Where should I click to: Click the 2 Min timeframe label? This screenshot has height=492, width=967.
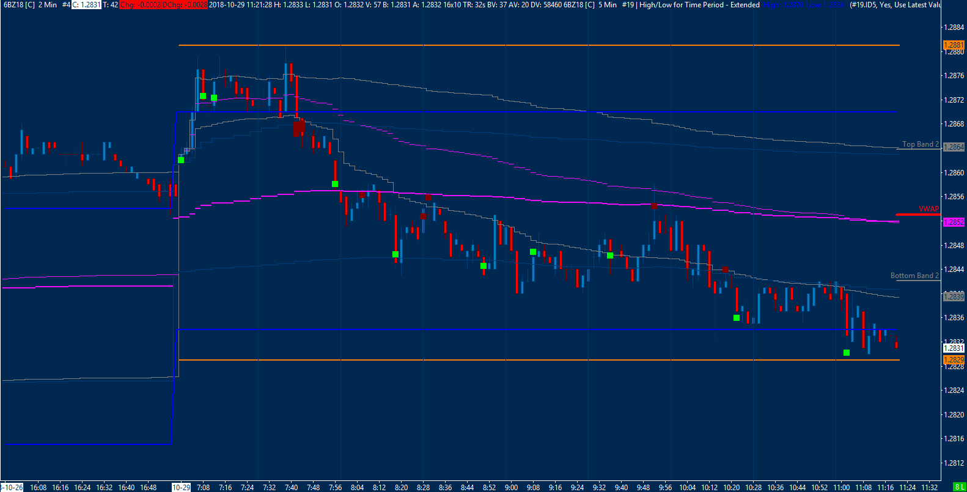click(48, 4)
